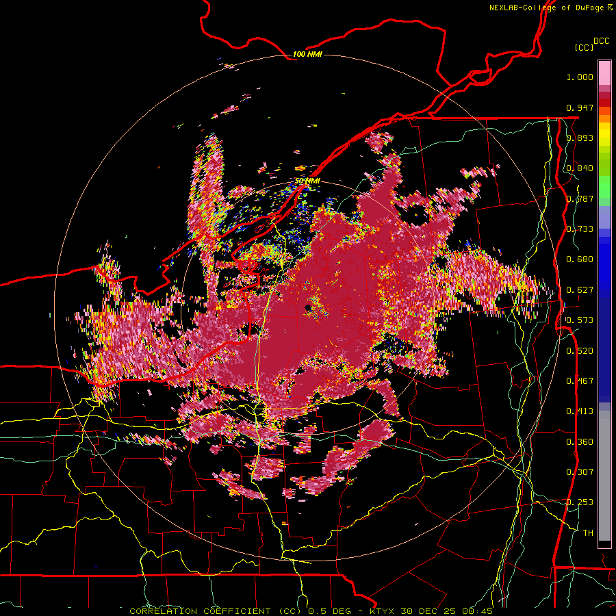Click the DCC legend title
616x616 pixels.
coord(601,41)
